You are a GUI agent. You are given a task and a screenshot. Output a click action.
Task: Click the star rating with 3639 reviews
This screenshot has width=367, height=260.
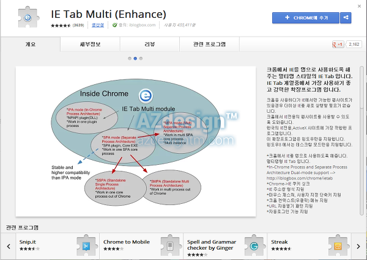(x=67, y=25)
